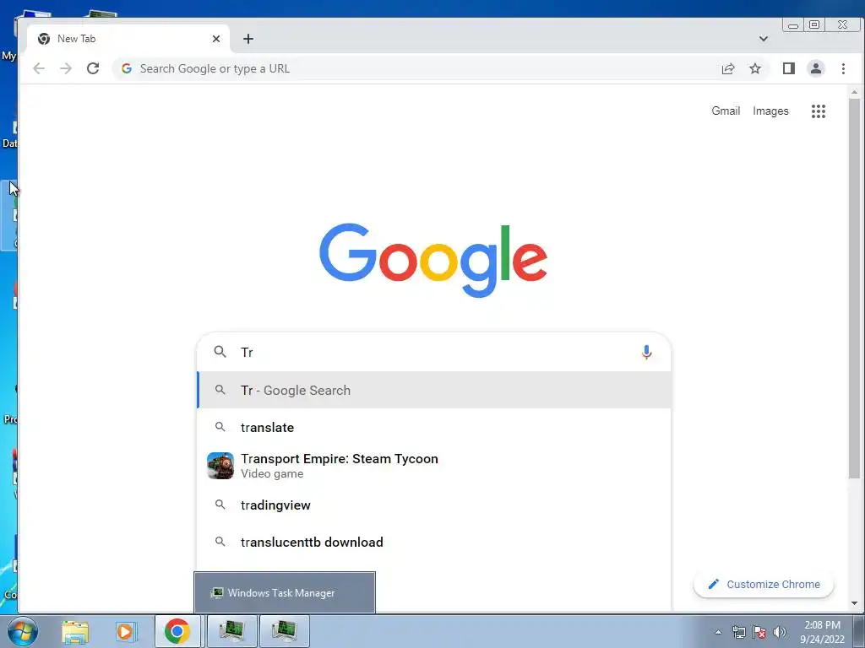
Task: Expand the tab search chevron
Action: (764, 39)
